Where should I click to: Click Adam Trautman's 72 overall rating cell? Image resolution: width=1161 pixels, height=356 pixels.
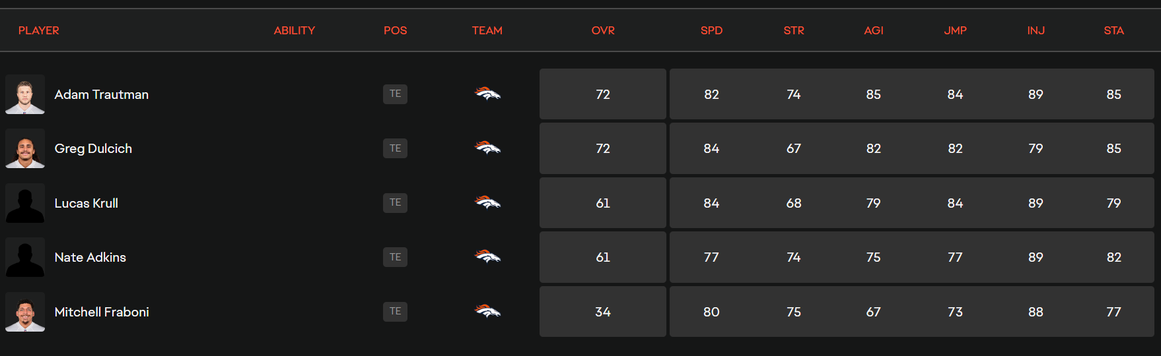pyautogui.click(x=603, y=94)
